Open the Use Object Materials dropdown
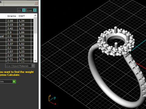146x109 pixels. (20, 66)
